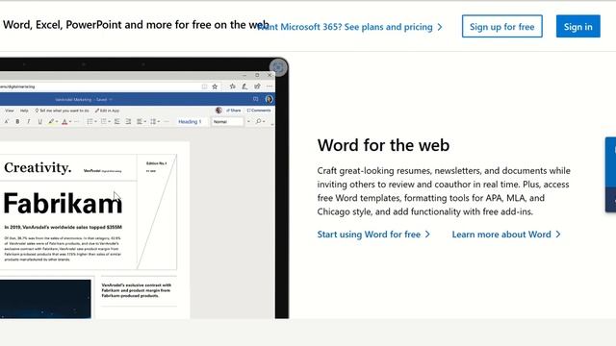Open the Find magnifier dropdown arrow

pyautogui.click(x=264, y=121)
